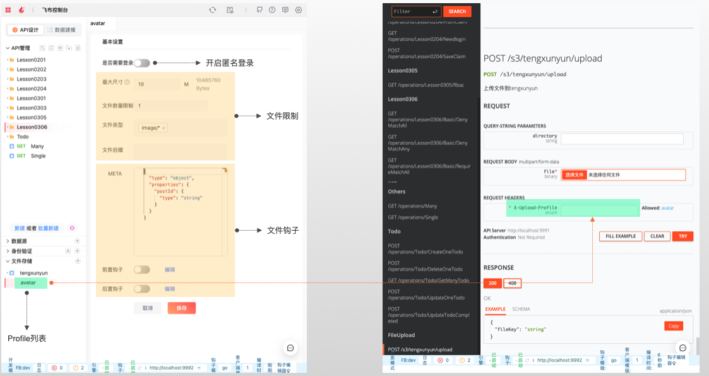Screen dimensions: 709x376
Task: Add new file storage with plus icon
Action: click(x=78, y=261)
